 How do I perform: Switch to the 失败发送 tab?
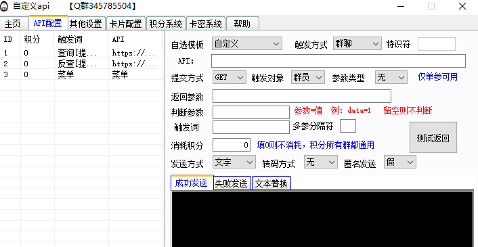232,183
